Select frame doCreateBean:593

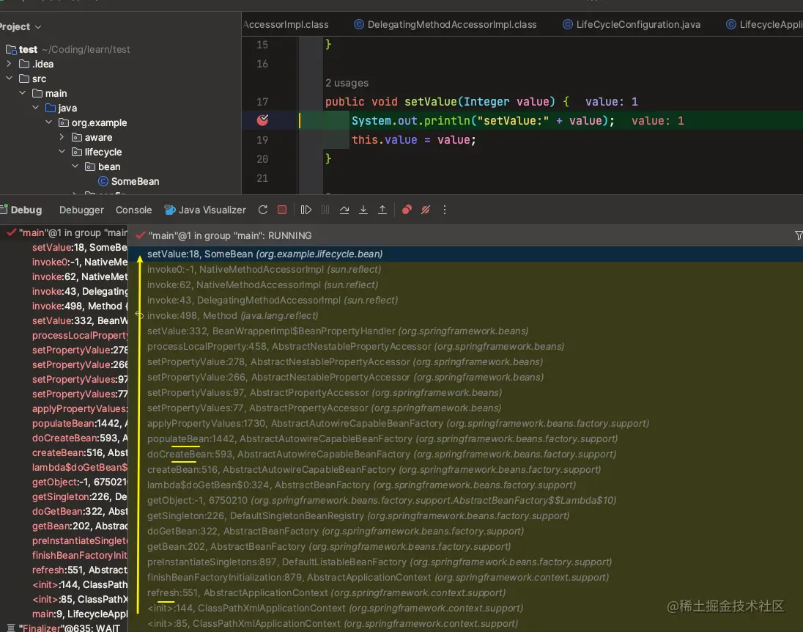pos(465,454)
